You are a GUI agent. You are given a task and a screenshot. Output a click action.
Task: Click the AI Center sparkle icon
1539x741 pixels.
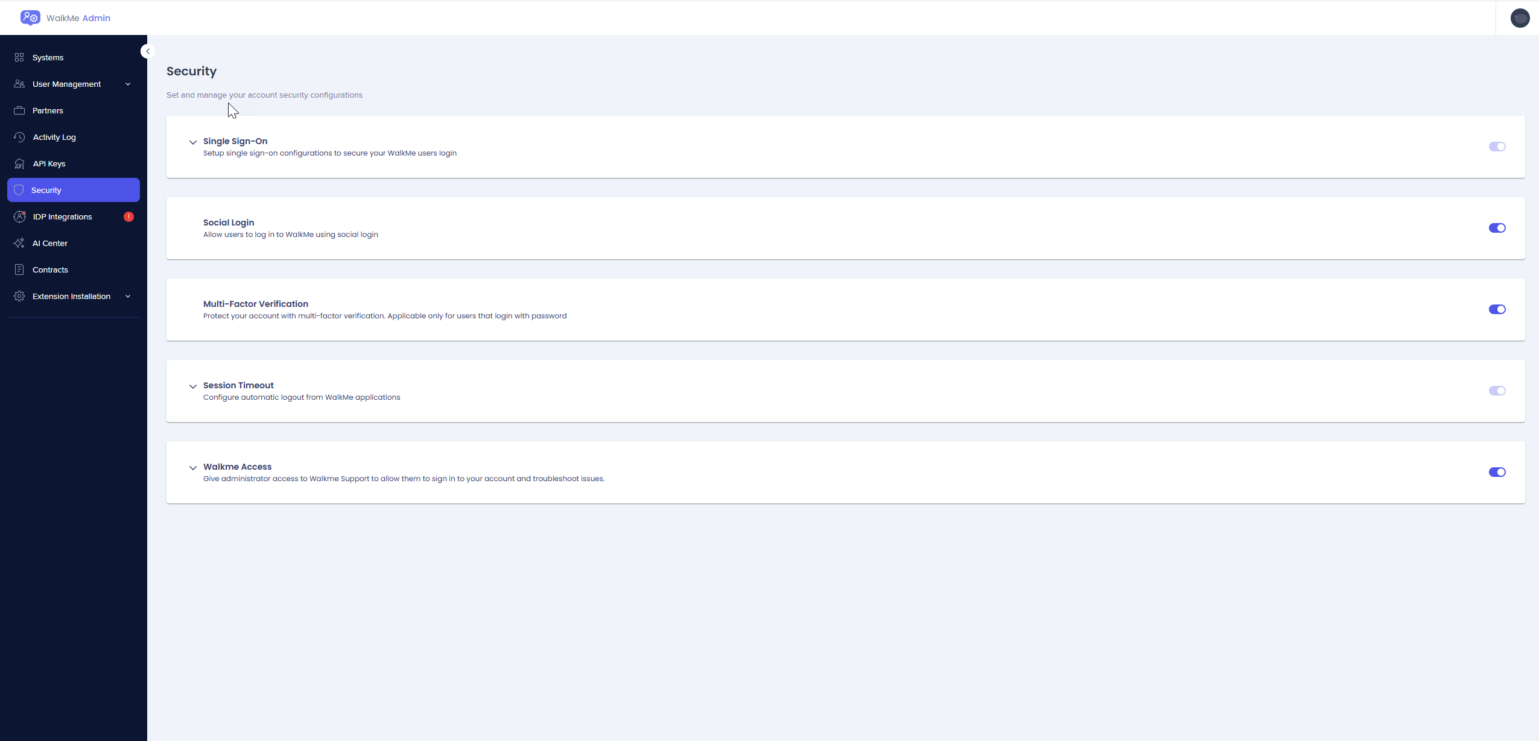point(19,243)
